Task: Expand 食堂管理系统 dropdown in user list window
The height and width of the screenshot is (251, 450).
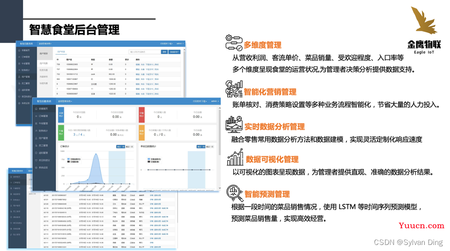Action: coord(45,43)
